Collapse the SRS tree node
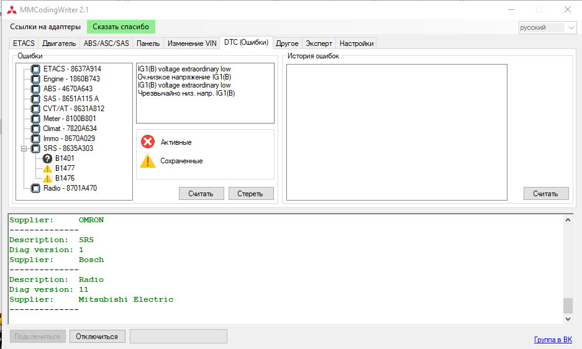The height and width of the screenshot is (349, 582). click(24, 148)
